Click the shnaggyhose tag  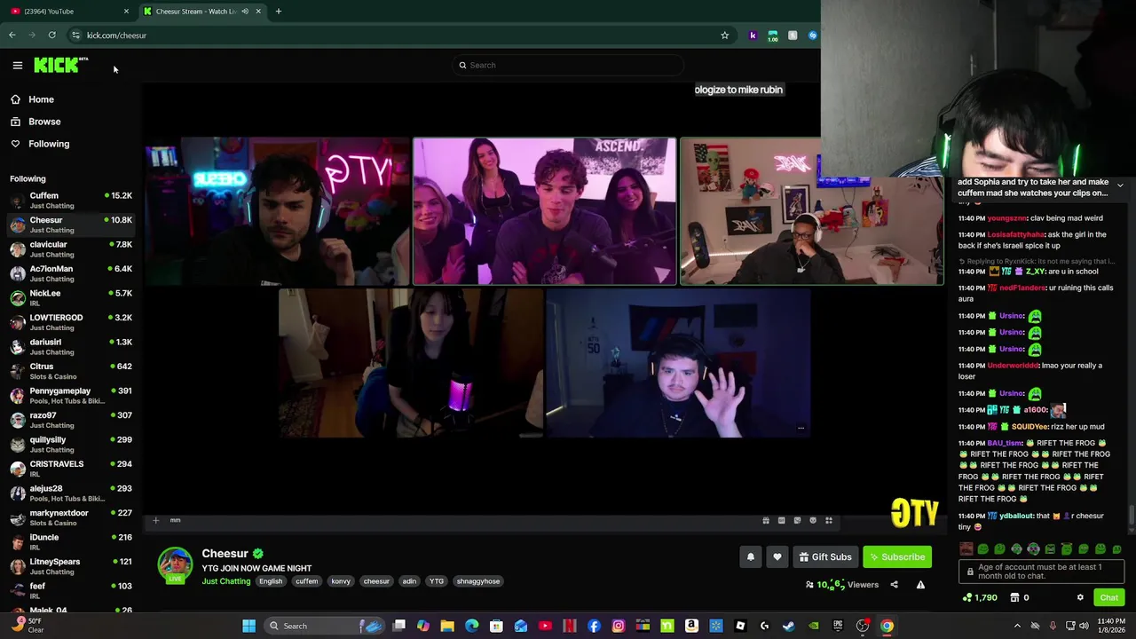478,581
